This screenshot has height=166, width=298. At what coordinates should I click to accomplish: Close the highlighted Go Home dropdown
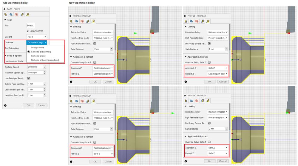coord(36,42)
